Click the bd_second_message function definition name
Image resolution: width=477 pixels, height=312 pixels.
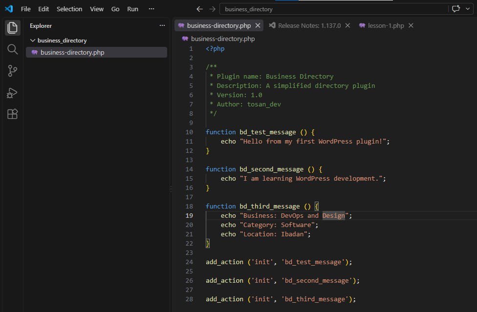click(271, 169)
